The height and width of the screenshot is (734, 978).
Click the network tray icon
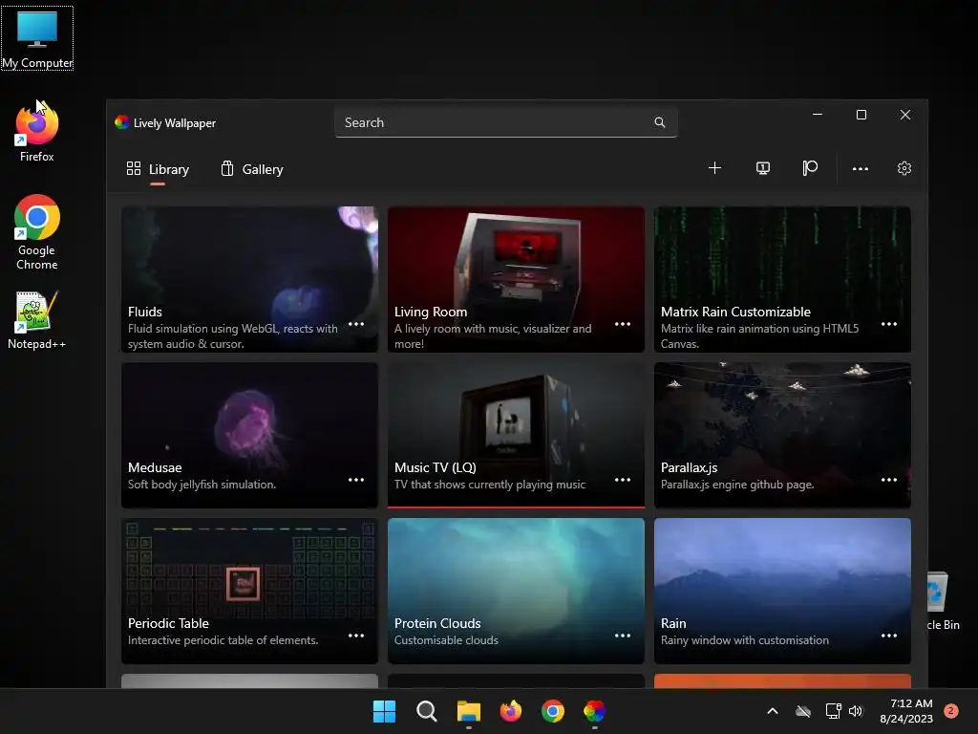tap(833, 711)
